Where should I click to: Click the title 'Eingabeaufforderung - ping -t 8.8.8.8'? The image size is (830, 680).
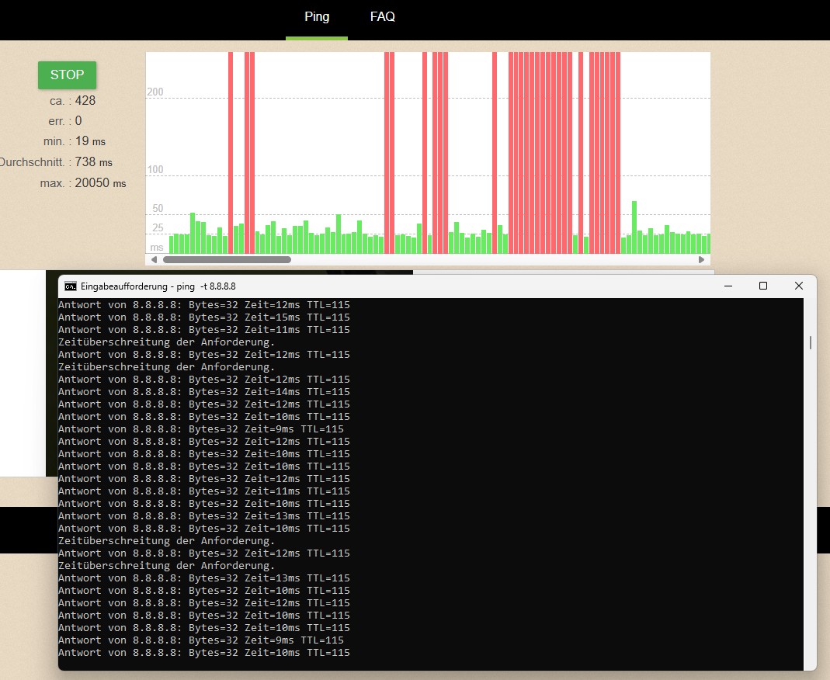[x=158, y=286]
